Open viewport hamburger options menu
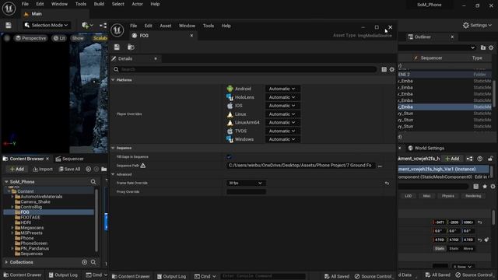Image resolution: width=498 pixels, height=280 pixels. (7, 38)
